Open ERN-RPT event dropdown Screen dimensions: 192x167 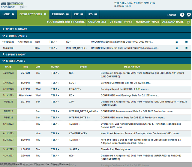(75, 89)
